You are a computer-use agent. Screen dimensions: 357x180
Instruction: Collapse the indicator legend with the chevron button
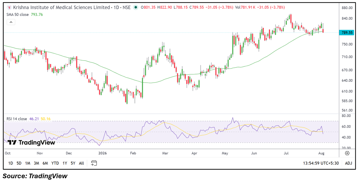coord(11,22)
